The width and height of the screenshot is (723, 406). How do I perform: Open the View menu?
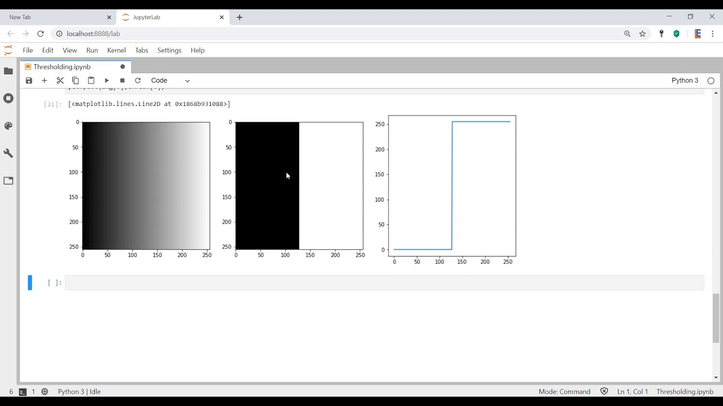point(70,50)
